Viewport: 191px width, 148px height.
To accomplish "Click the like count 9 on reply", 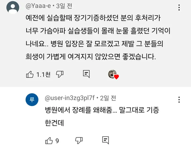I will (57, 140).
